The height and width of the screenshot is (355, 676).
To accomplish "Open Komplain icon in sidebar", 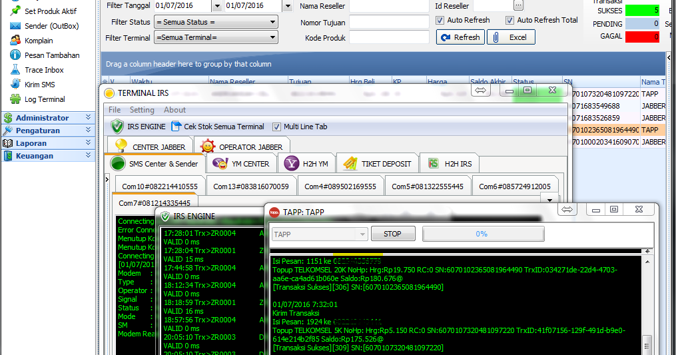I will click(15, 40).
